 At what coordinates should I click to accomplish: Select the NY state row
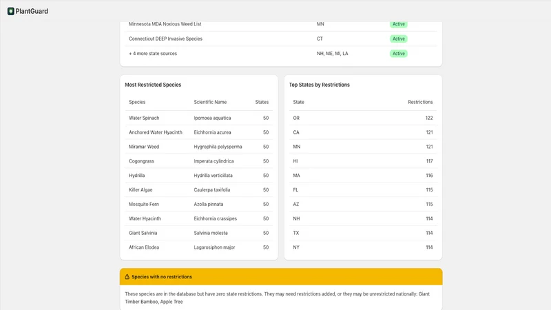click(363, 247)
